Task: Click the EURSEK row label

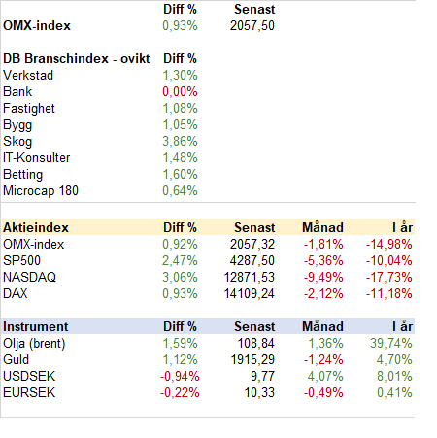Action: [x=29, y=393]
